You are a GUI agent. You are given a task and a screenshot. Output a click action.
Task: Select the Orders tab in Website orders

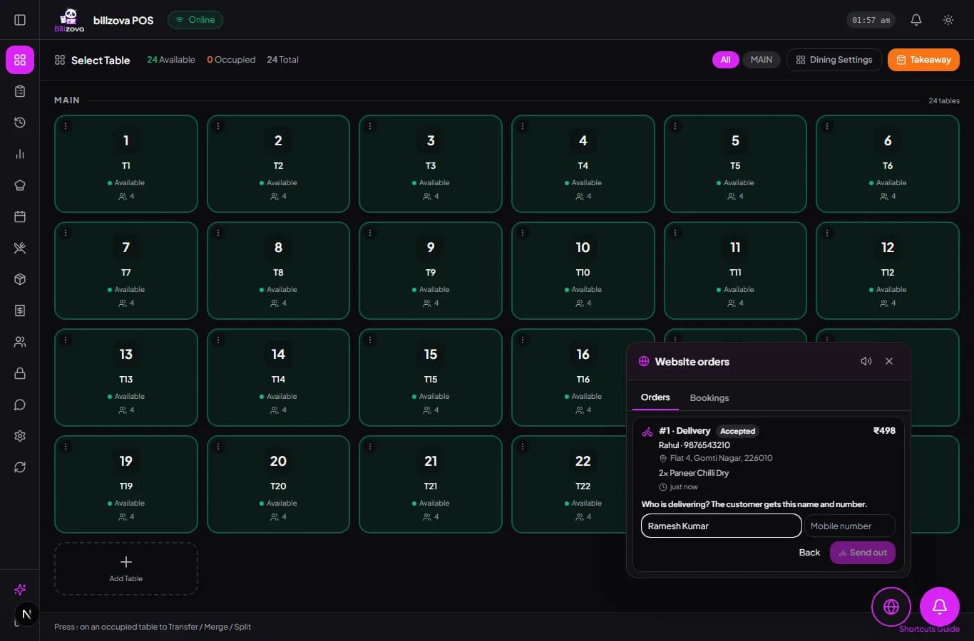655,397
